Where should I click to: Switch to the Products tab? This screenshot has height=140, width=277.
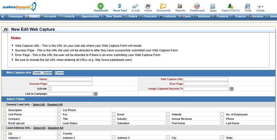click(x=221, y=16)
